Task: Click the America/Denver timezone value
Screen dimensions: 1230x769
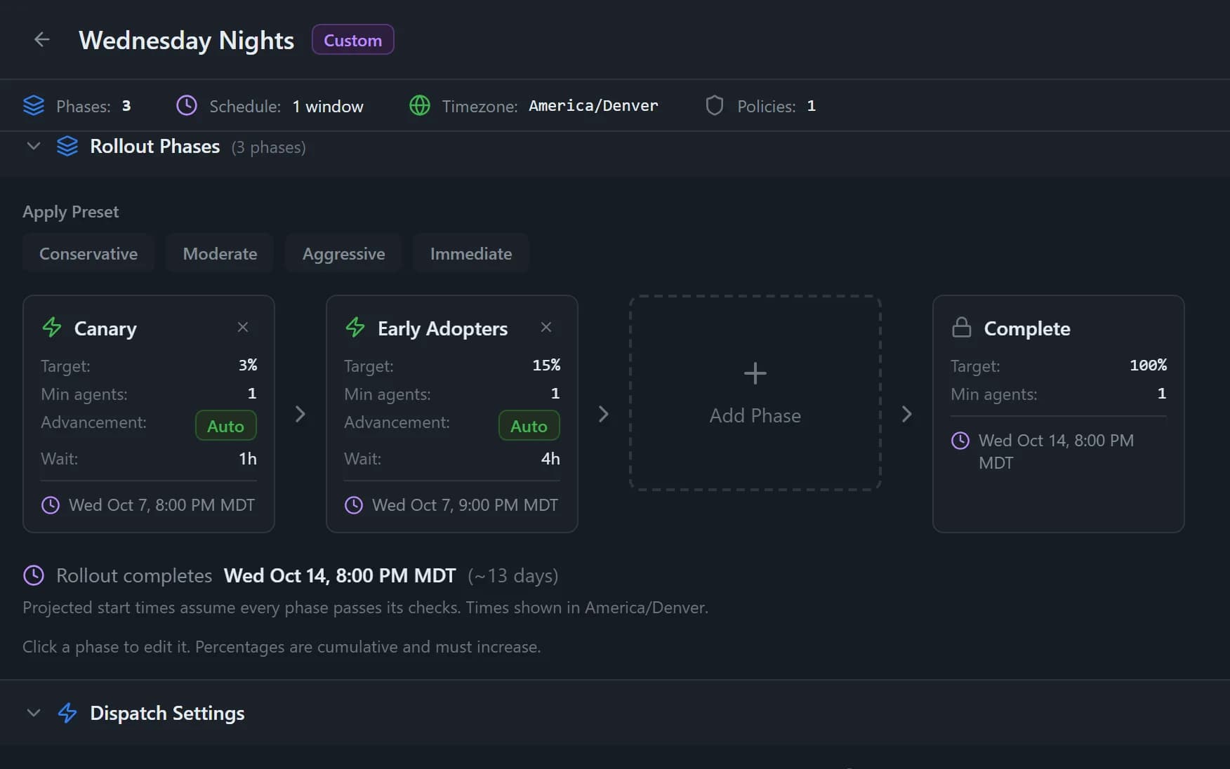Action: (593, 106)
